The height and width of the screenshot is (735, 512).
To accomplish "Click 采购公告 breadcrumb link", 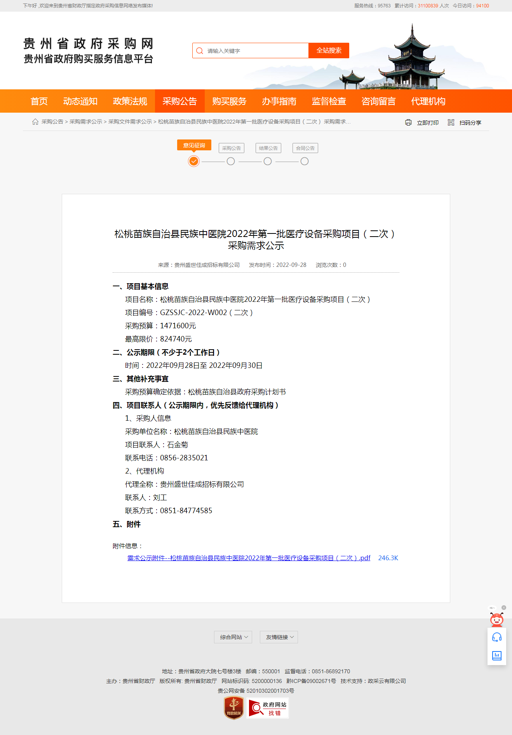I will coord(52,122).
